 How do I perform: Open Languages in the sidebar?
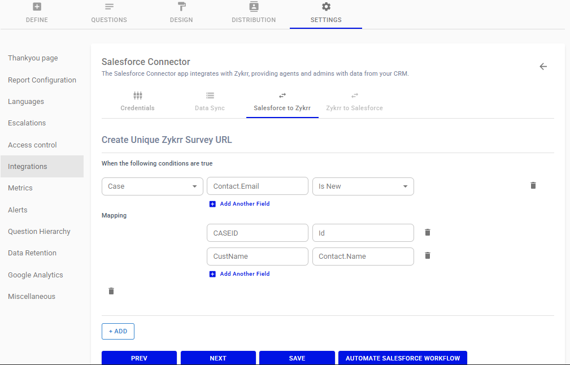[x=26, y=102]
